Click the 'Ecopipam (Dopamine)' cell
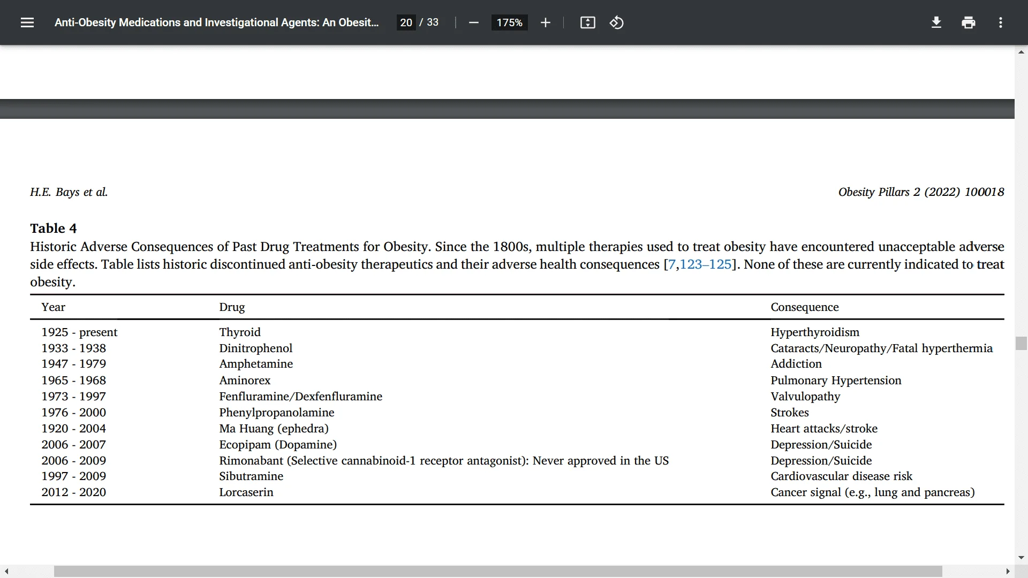1028x578 pixels. (278, 445)
